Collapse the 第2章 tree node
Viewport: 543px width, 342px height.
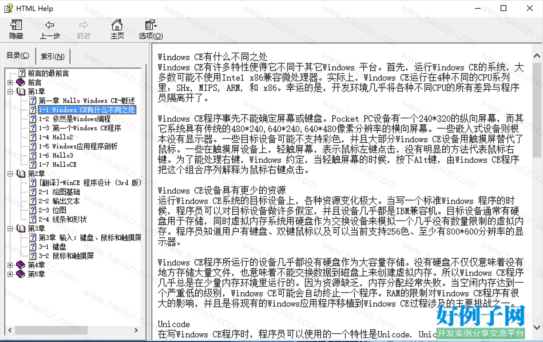tap(10, 174)
